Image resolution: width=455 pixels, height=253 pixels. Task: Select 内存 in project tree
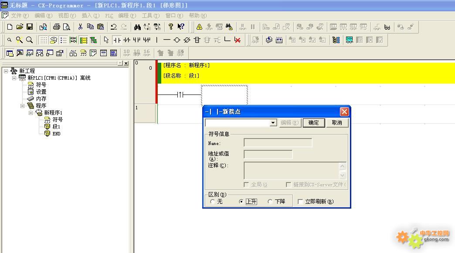(x=41, y=99)
